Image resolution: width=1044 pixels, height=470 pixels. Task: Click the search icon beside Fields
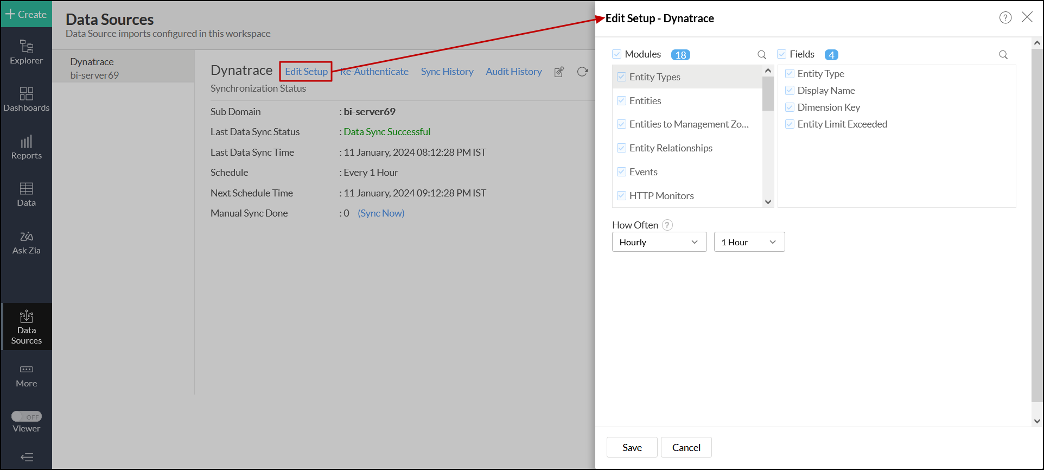tap(1003, 55)
